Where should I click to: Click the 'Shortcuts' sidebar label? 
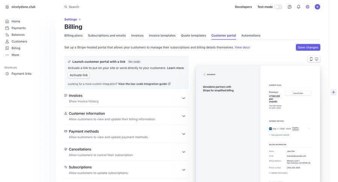pos(11,68)
